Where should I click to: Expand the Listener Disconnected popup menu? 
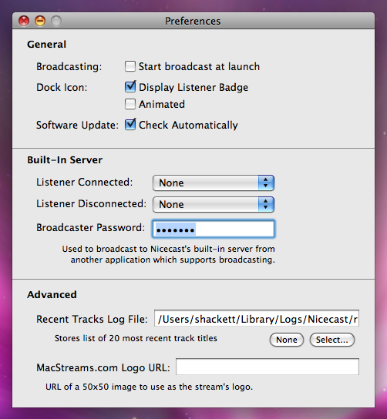[213, 204]
